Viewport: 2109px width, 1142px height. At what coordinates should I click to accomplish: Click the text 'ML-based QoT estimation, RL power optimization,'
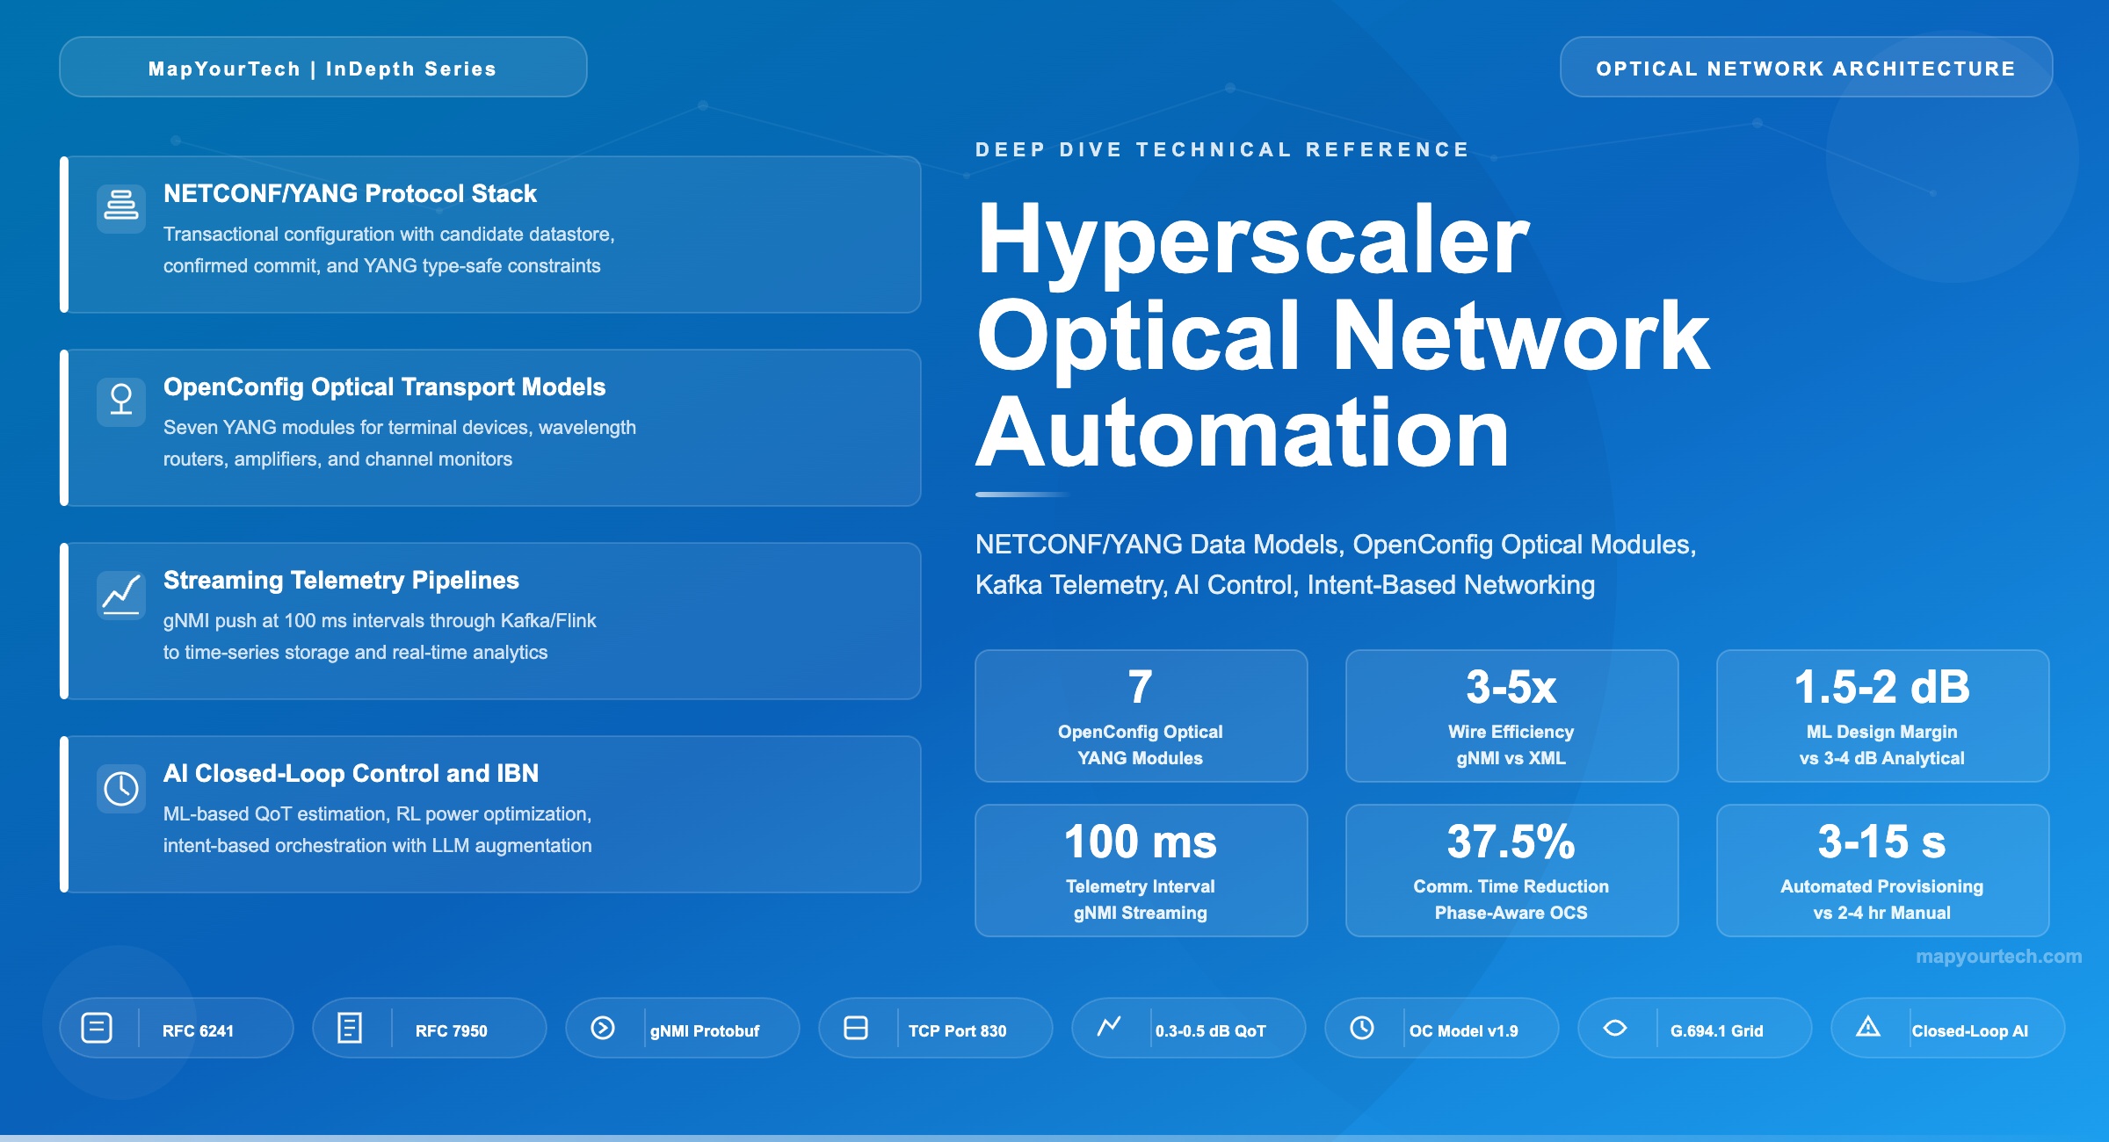click(378, 814)
